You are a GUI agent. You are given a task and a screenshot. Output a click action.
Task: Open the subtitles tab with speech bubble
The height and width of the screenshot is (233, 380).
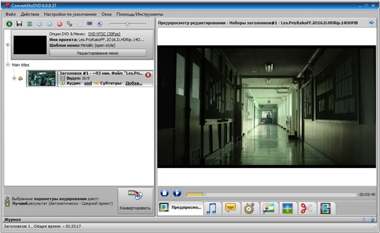pos(231,208)
